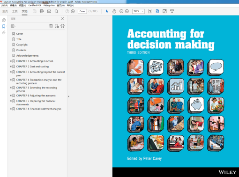
Task: Click the email envelope icon
Action: tap(49, 11)
